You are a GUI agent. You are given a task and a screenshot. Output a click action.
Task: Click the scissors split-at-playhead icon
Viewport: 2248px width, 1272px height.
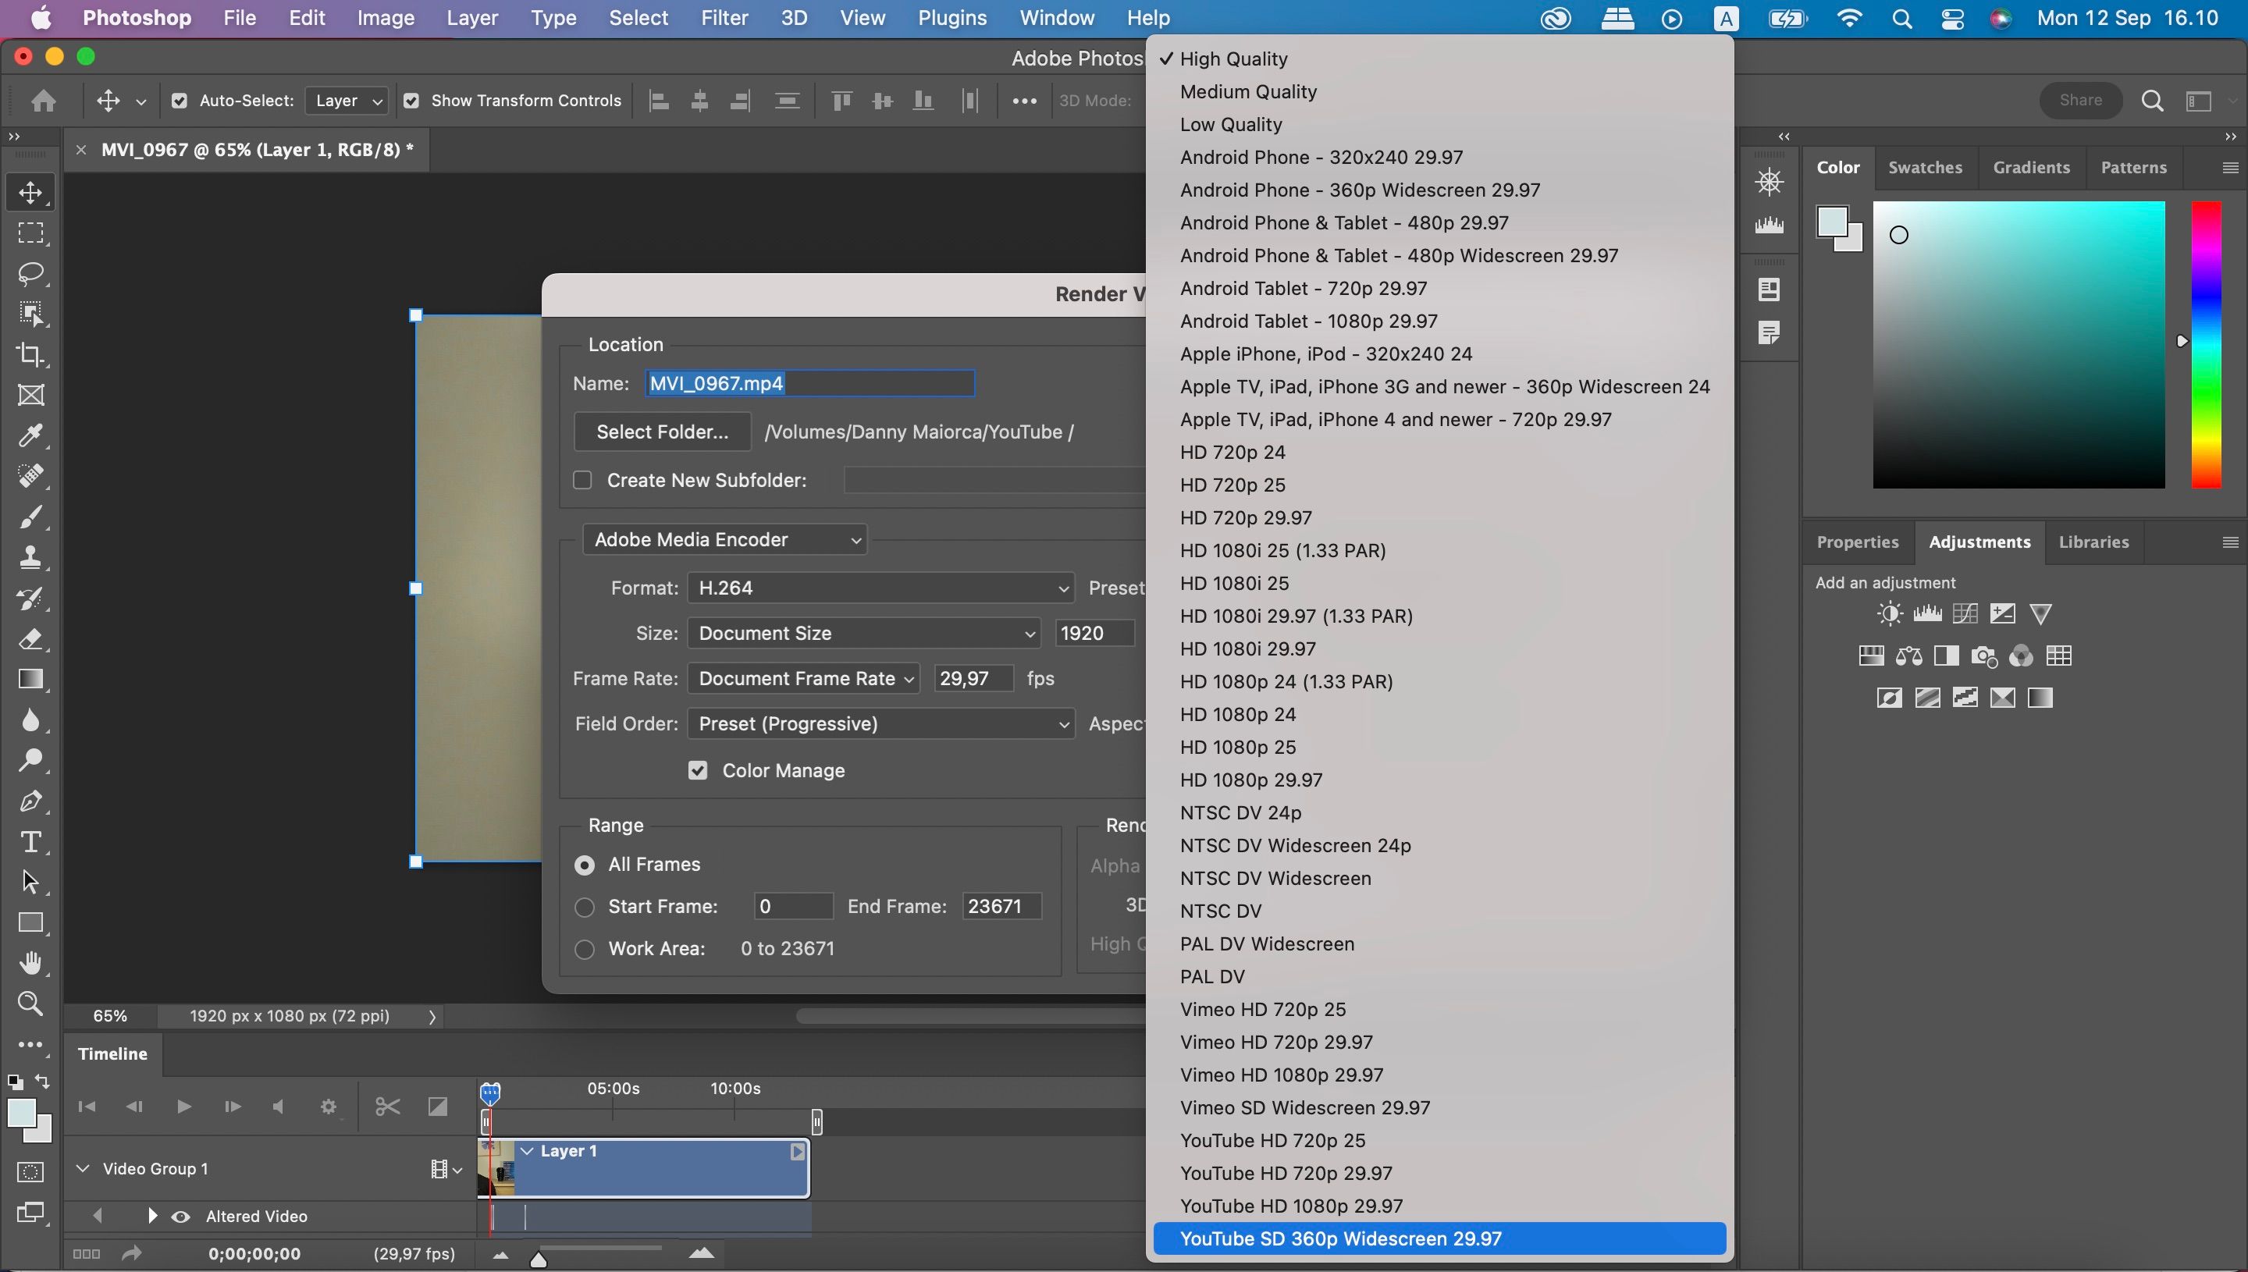(387, 1107)
